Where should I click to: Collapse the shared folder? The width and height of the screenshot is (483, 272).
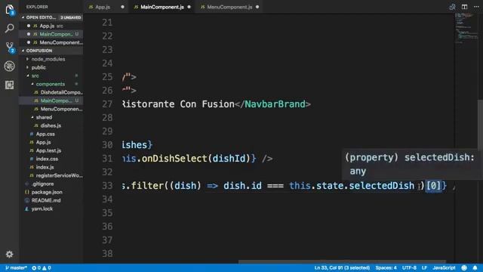coord(44,117)
